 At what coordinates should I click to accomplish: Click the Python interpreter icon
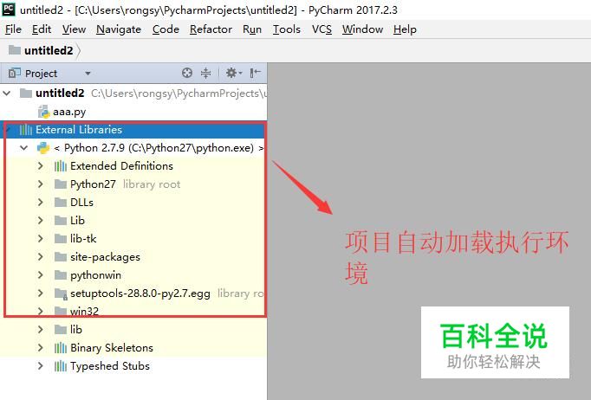point(43,148)
